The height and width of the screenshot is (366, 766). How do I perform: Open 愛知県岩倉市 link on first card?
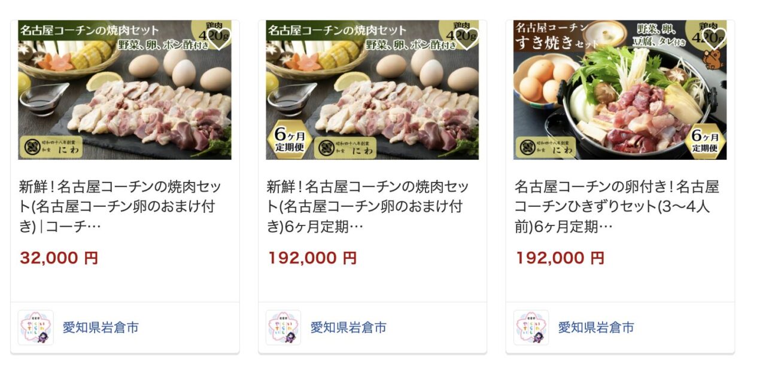101,328
